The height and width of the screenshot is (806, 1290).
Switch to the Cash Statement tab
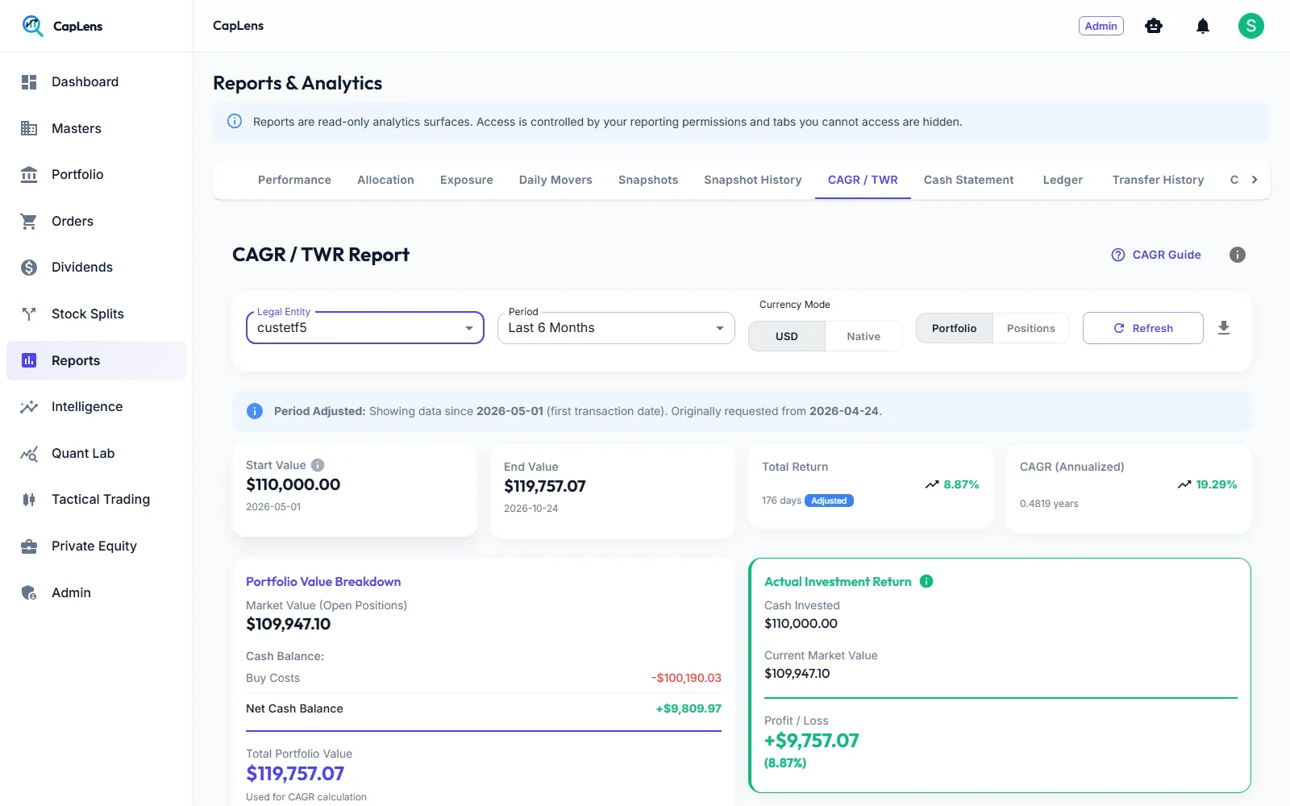(x=968, y=180)
